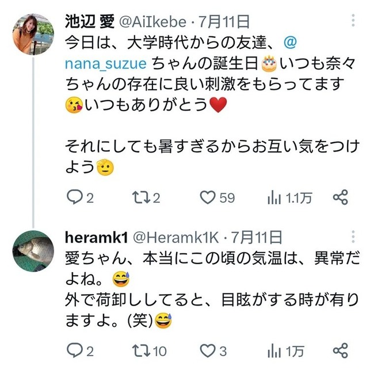Visit the @Heramk1K handle

coord(176,238)
